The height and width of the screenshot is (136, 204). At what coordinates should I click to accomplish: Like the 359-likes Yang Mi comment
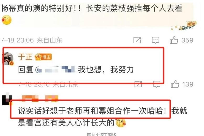click(x=174, y=40)
